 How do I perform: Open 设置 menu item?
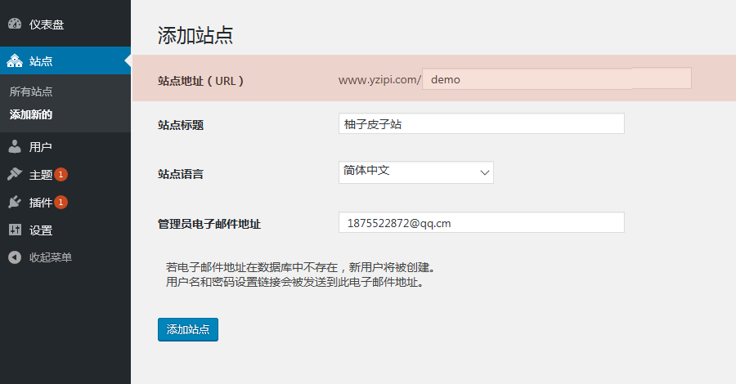click(x=41, y=230)
